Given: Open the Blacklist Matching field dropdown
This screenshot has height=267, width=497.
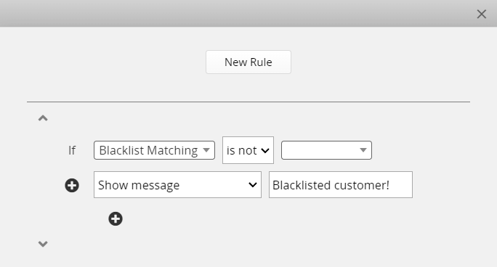Looking at the screenshot, I should (154, 150).
